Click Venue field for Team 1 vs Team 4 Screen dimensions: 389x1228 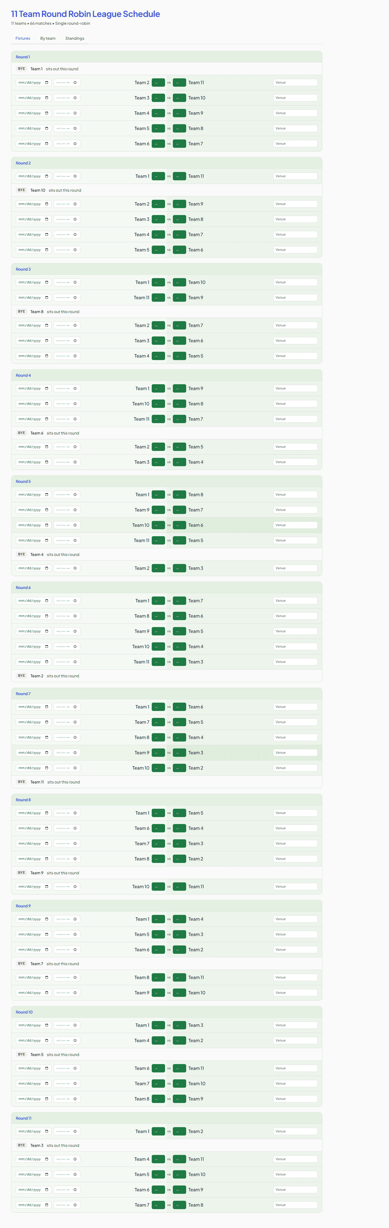click(x=295, y=919)
